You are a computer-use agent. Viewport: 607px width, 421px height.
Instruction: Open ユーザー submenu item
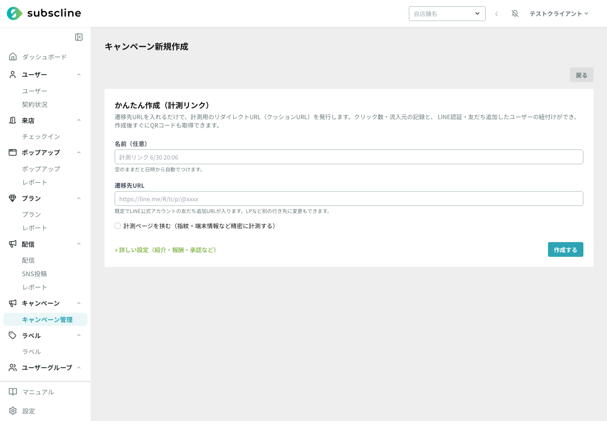35,91
